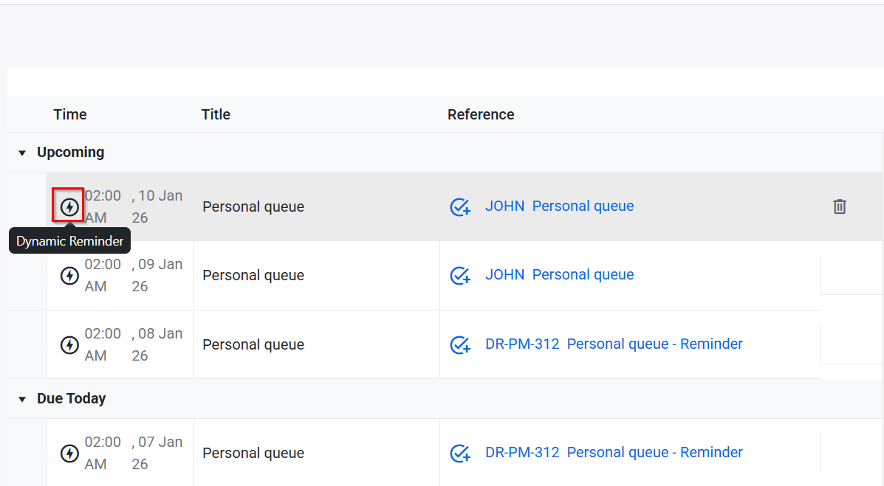Click the check-plus icon in 10 Jan row
Screen dimensions: 884x486
pos(461,207)
